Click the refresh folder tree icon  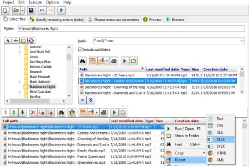pos(31,40)
